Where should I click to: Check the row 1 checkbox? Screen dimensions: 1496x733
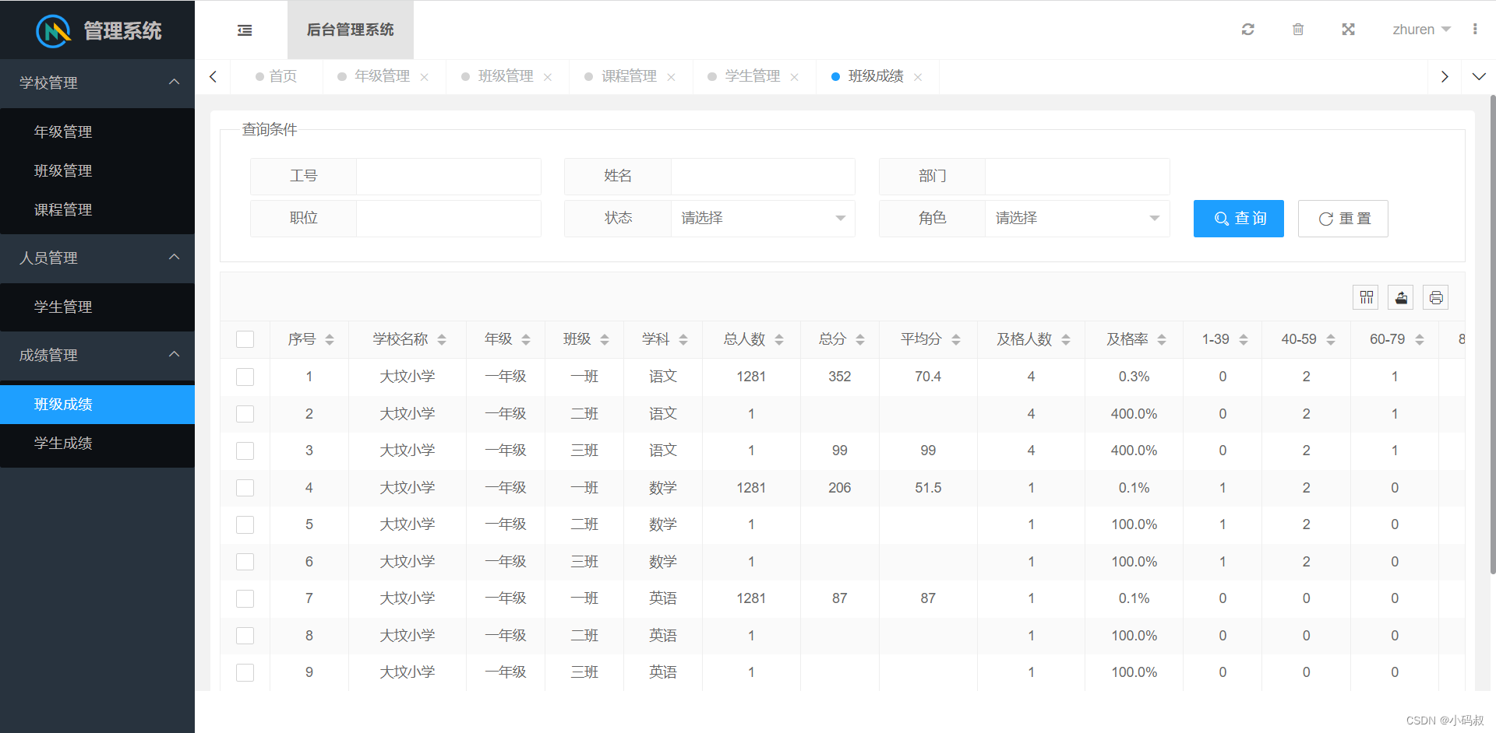pos(245,377)
